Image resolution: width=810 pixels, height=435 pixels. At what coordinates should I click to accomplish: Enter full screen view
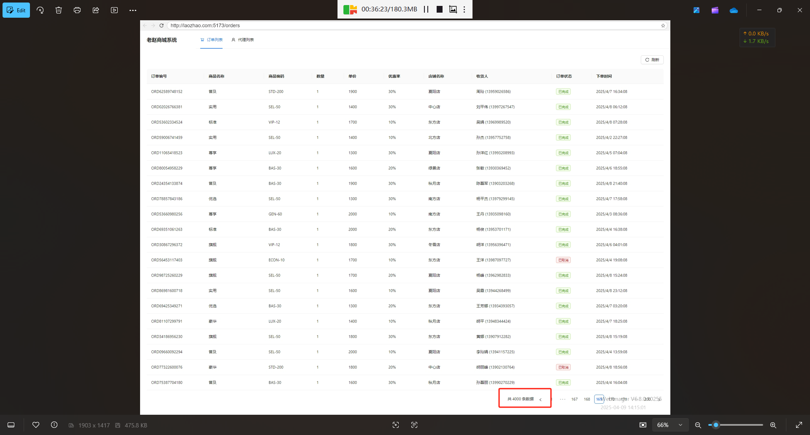coord(799,425)
